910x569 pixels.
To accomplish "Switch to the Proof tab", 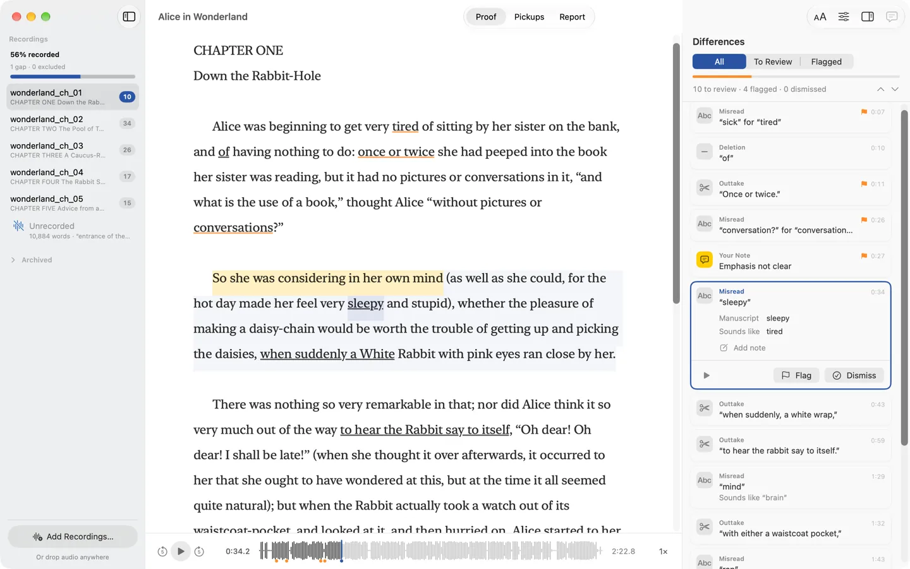I will click(x=485, y=17).
